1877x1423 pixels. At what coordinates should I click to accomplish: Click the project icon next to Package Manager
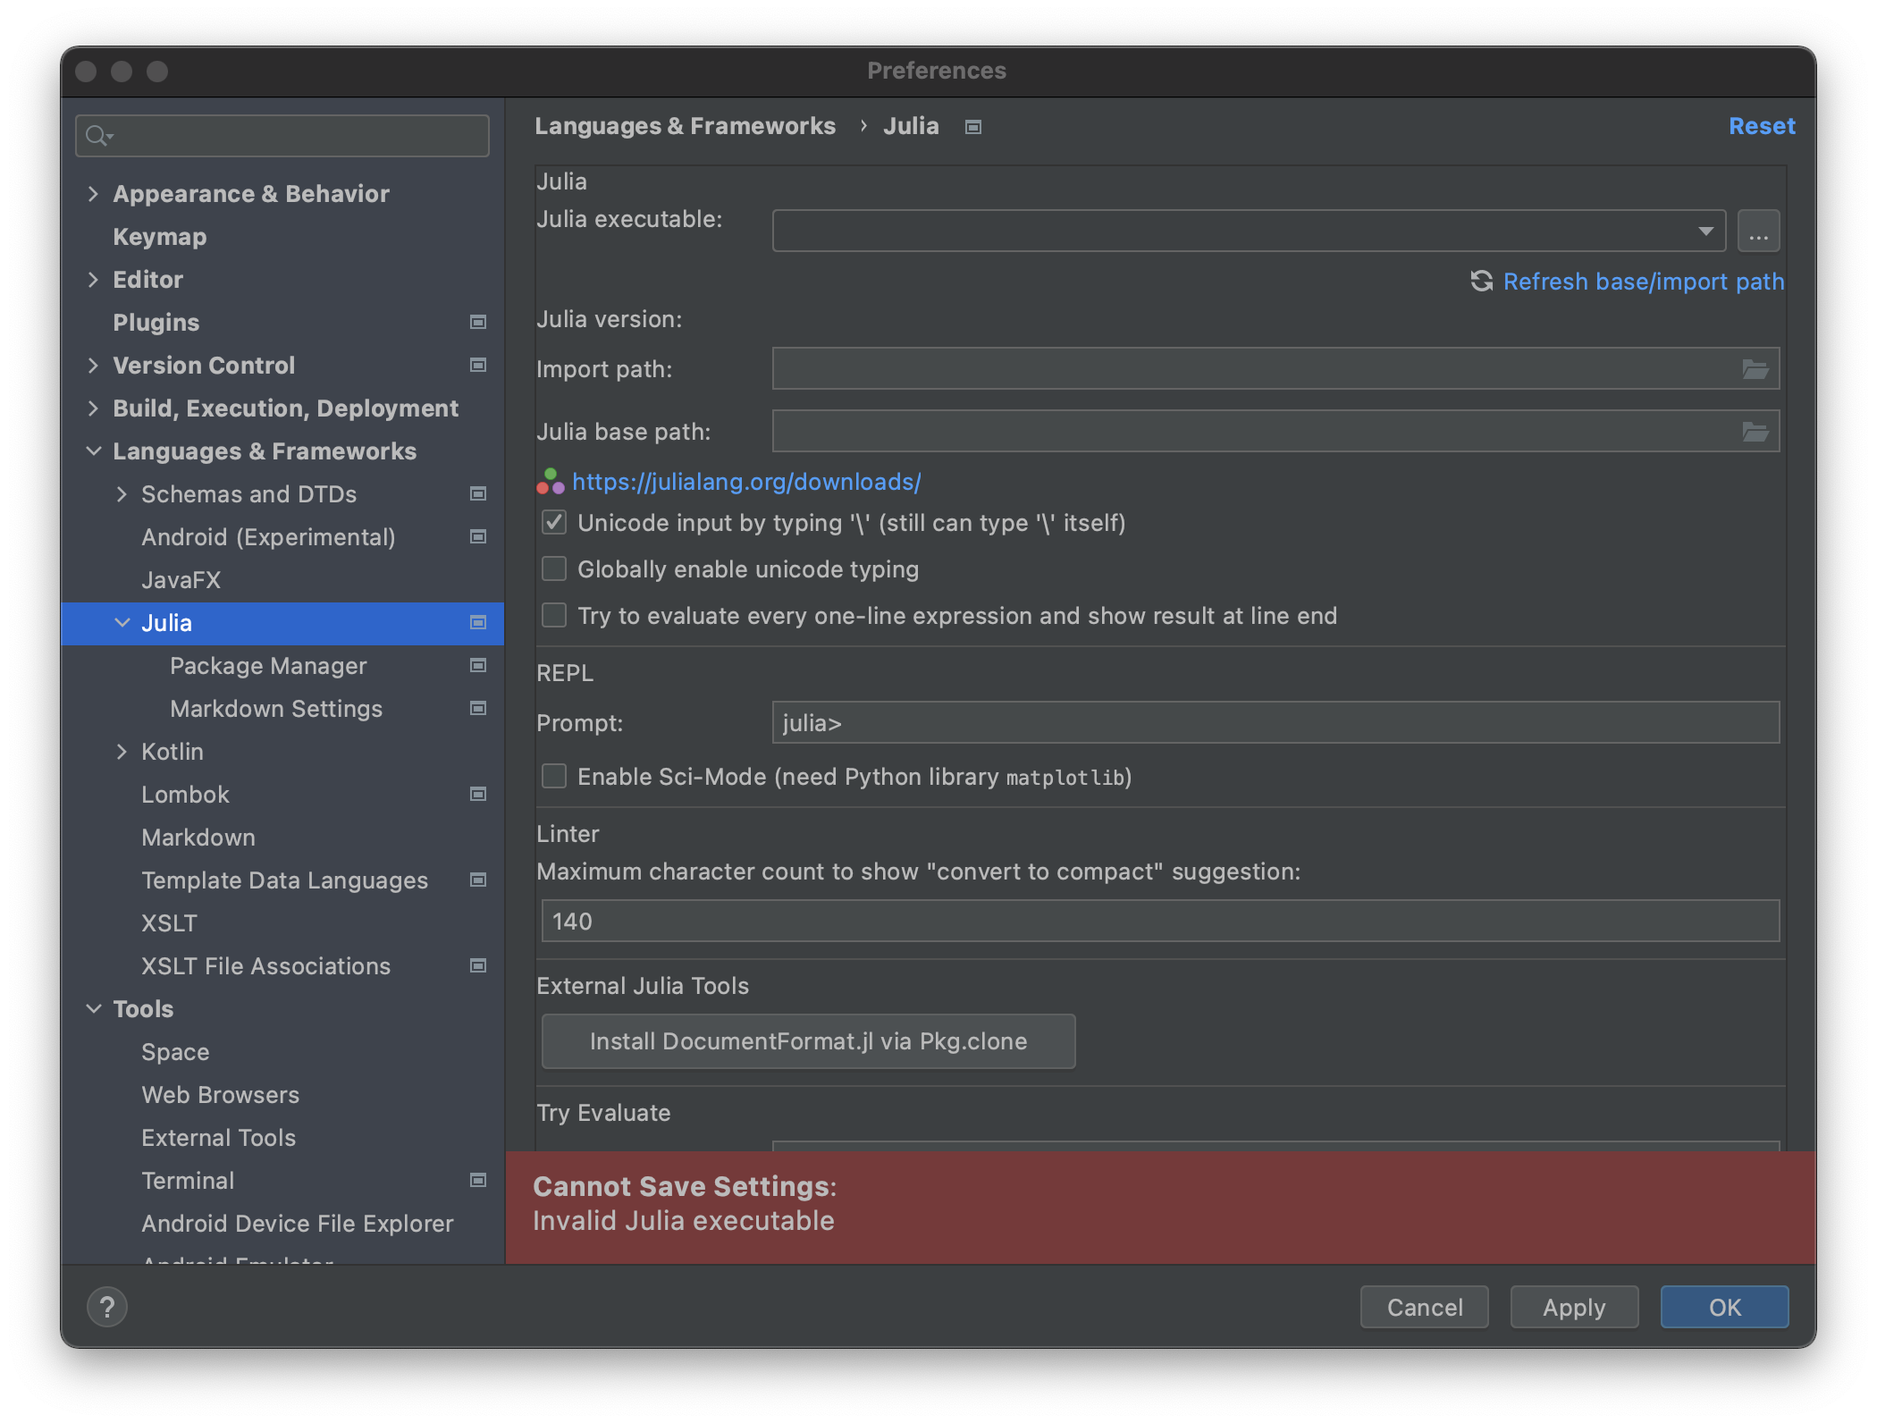(478, 666)
